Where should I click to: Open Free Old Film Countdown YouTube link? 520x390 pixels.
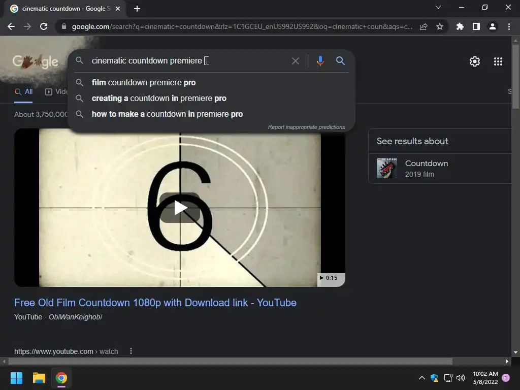click(155, 303)
